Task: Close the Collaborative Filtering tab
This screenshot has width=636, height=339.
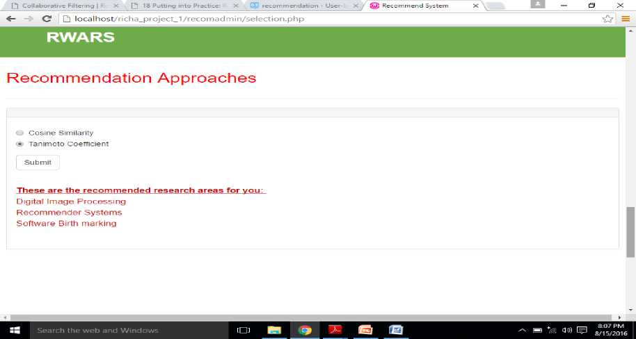Action: (116, 6)
